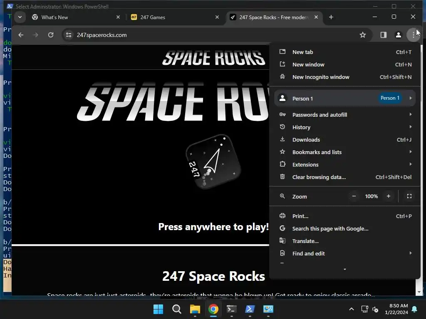Open the Chrome side panel
426x319 pixels.
click(383, 35)
